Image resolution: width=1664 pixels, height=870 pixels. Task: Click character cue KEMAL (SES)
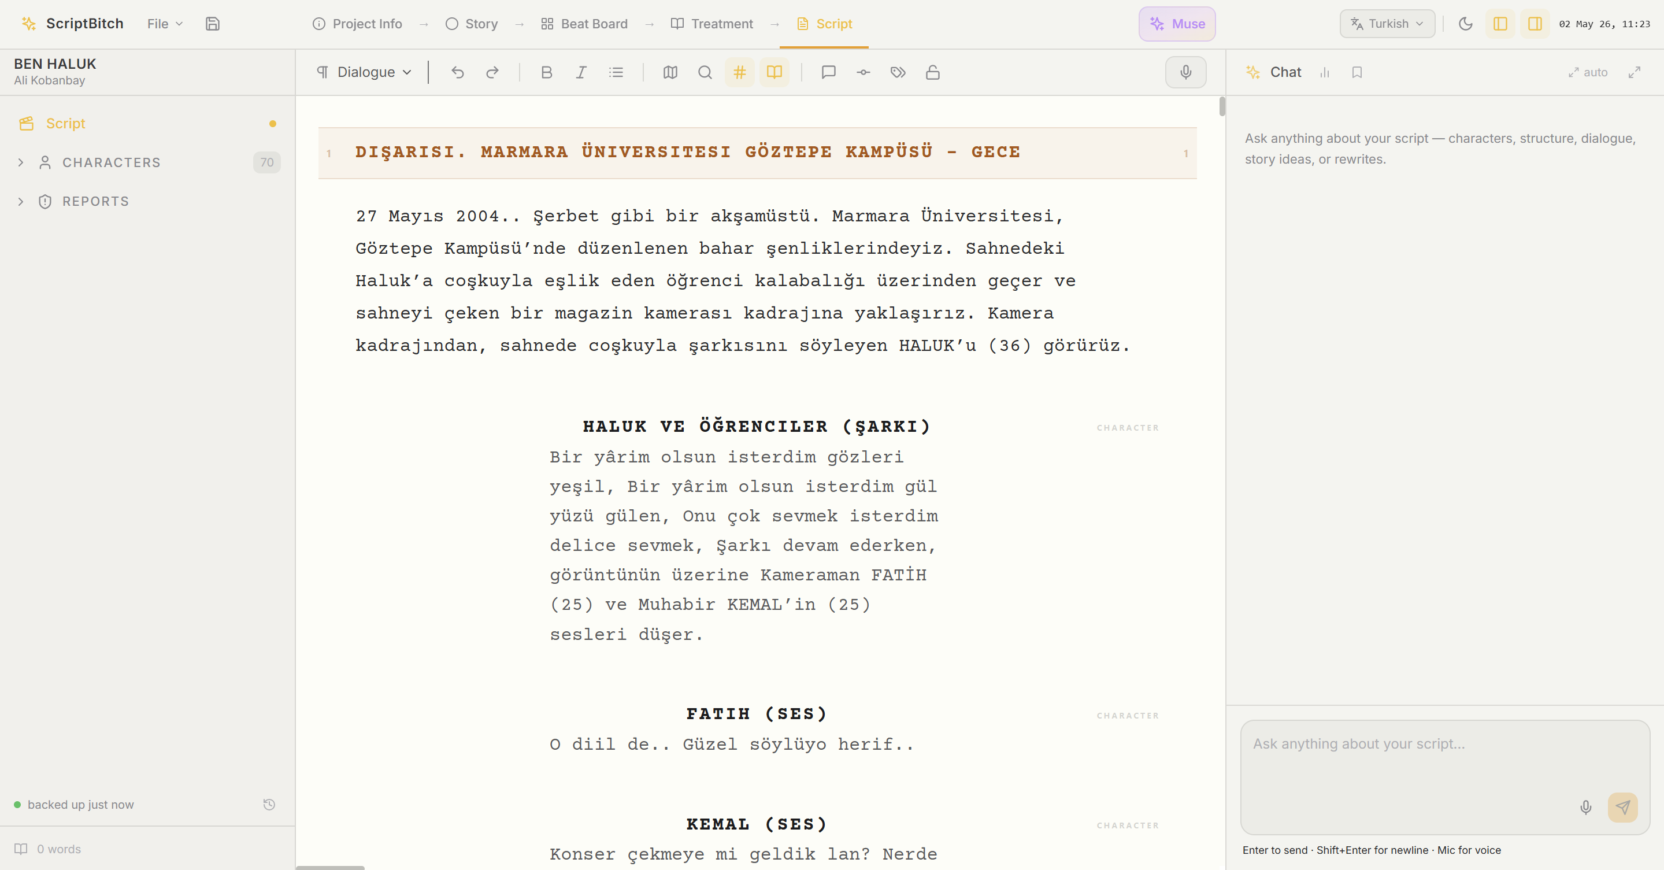(757, 825)
